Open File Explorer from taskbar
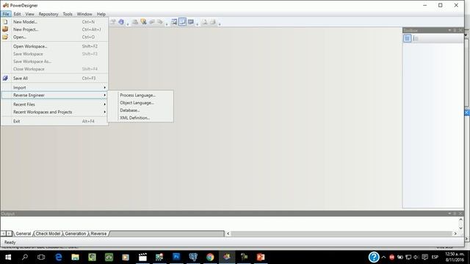This screenshot has width=470, height=264. [75, 257]
